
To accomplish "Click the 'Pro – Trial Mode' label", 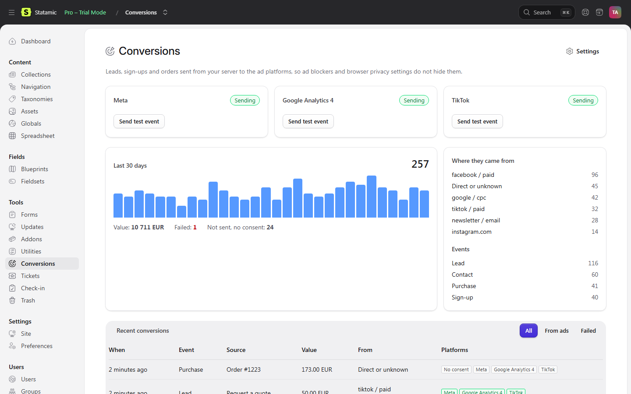I will [x=85, y=12].
